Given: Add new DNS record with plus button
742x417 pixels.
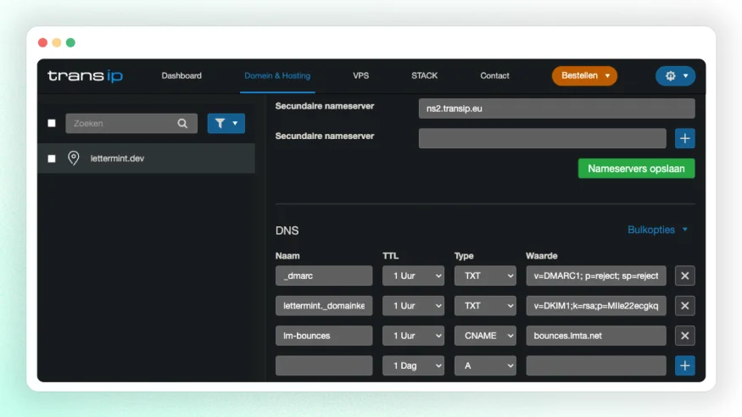Looking at the screenshot, I should click(684, 365).
